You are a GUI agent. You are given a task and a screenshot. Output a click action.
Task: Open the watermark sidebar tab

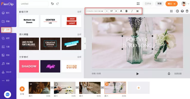6,72
